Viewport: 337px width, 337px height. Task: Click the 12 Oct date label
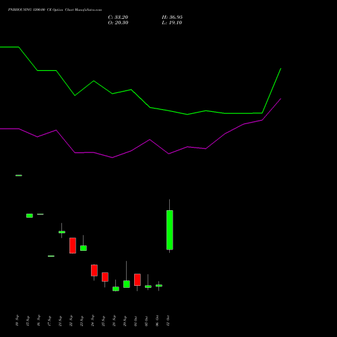pos(168,321)
